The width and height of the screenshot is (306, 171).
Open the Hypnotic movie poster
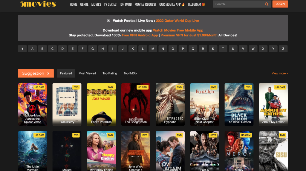(170, 104)
